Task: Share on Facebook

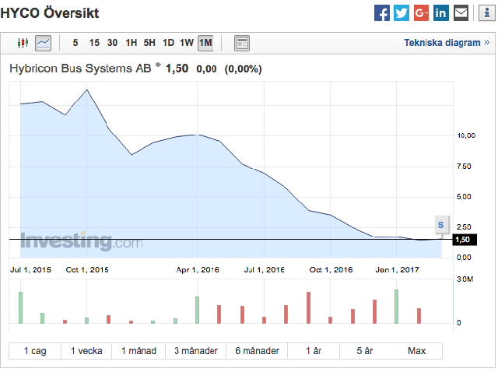Action: pos(382,13)
